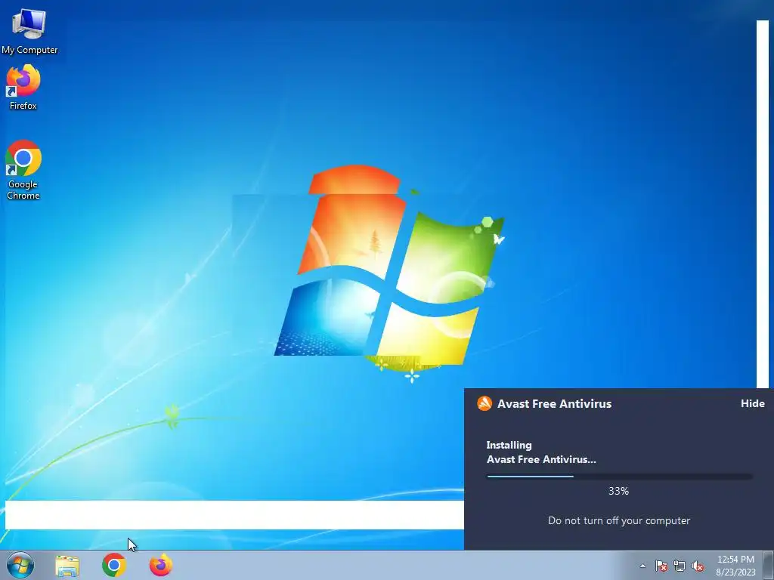Open the My Computer desktop icon
The image size is (774, 580).
coord(29,32)
